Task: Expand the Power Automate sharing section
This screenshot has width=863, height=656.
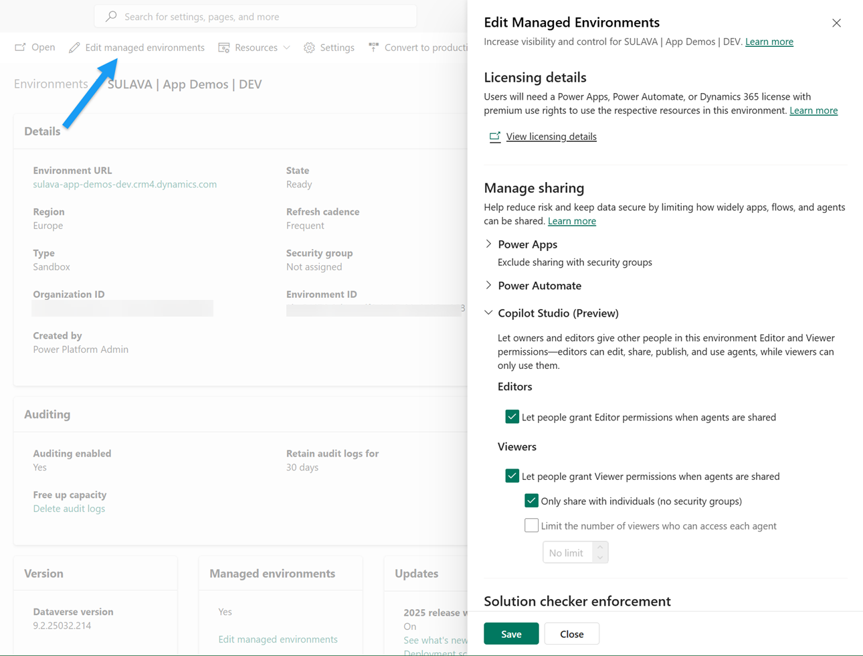Action: [488, 285]
